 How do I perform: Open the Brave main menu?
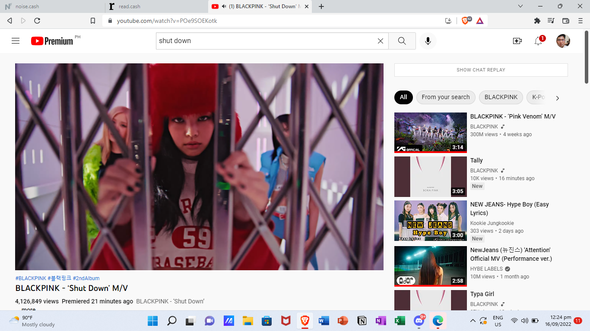pos(580,21)
